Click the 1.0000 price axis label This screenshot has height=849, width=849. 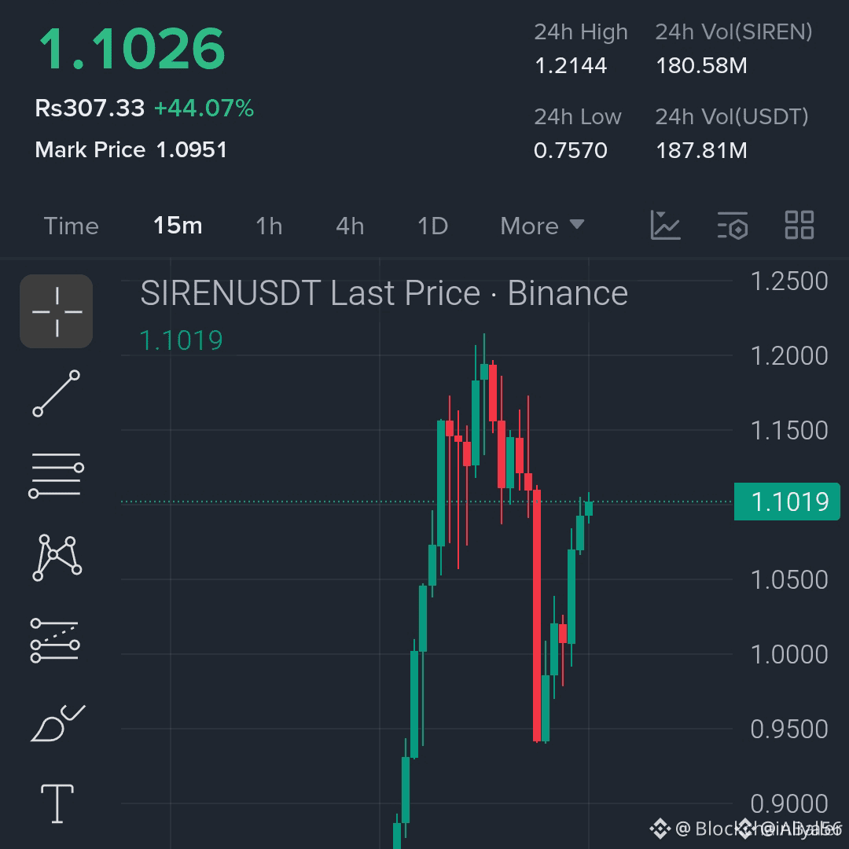[789, 655]
